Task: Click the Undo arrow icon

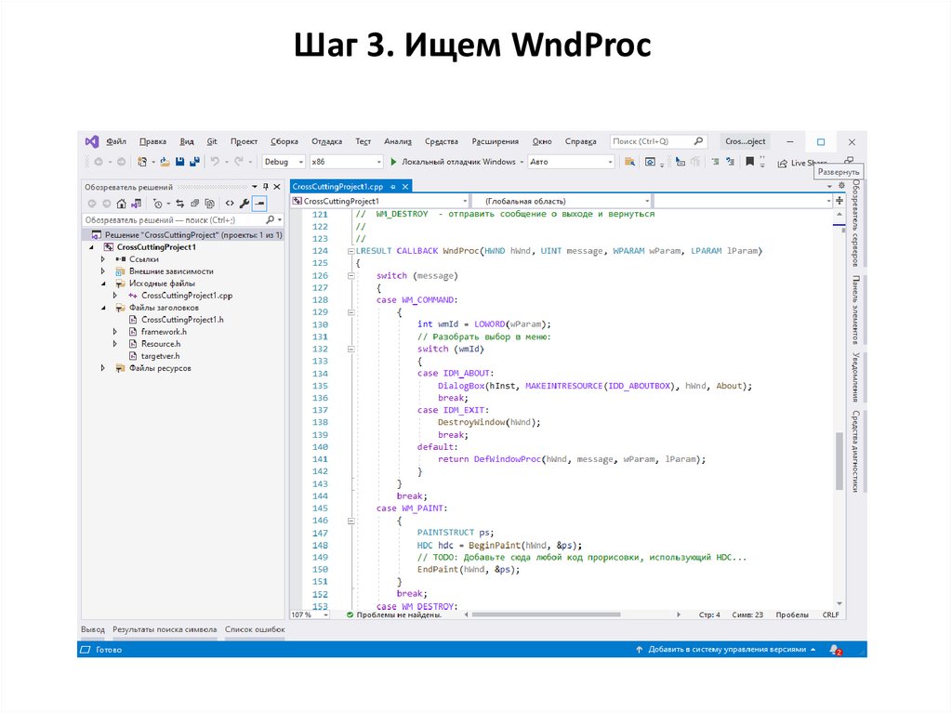Action: [215, 162]
